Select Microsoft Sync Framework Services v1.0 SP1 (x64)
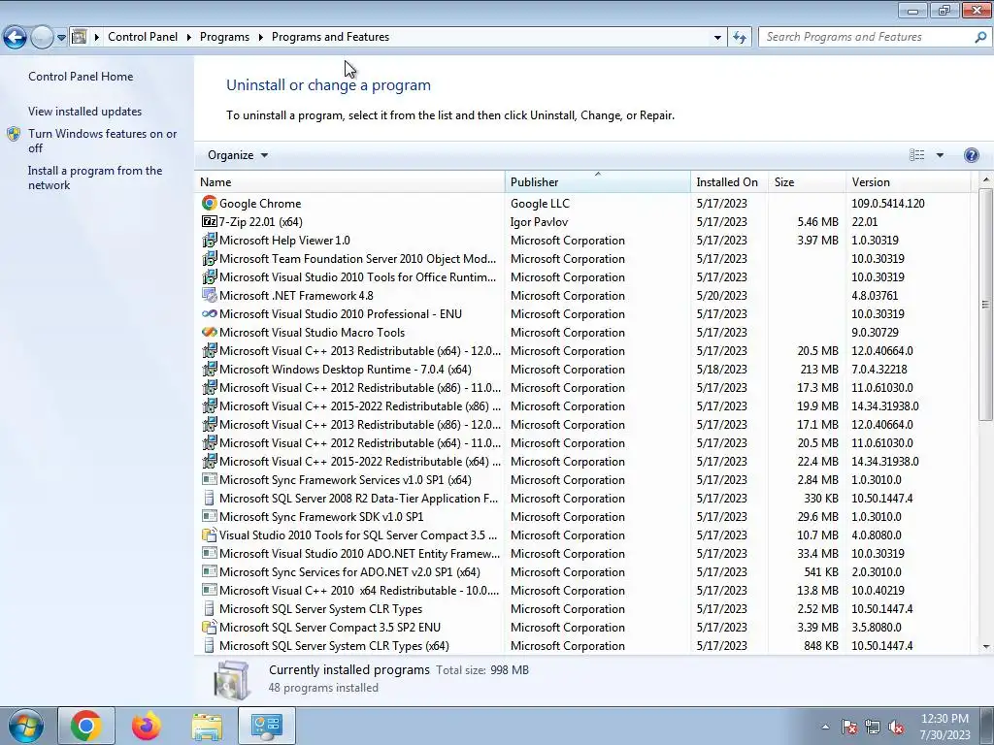 point(582,479)
